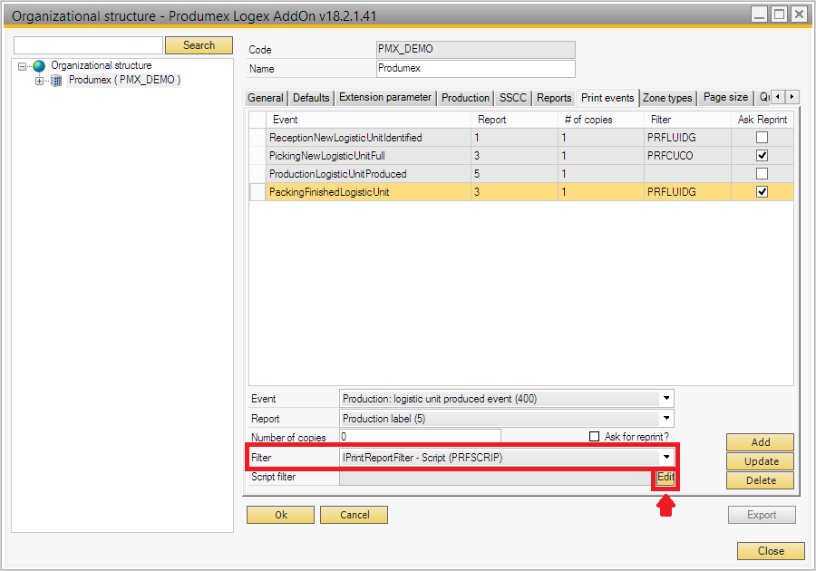Open the Event dropdown list
816x571 pixels.
666,399
